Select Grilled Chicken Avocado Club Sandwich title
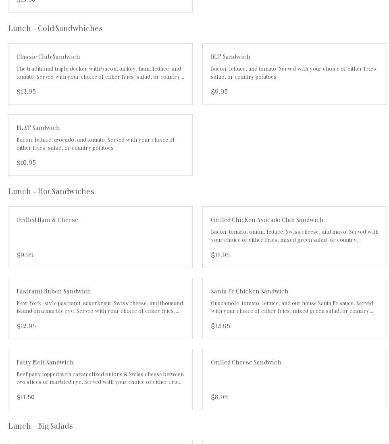 267,220
